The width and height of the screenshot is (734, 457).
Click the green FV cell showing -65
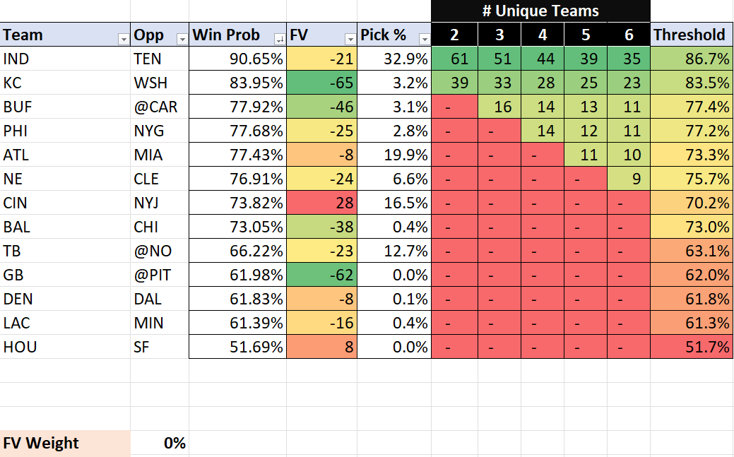pos(321,83)
